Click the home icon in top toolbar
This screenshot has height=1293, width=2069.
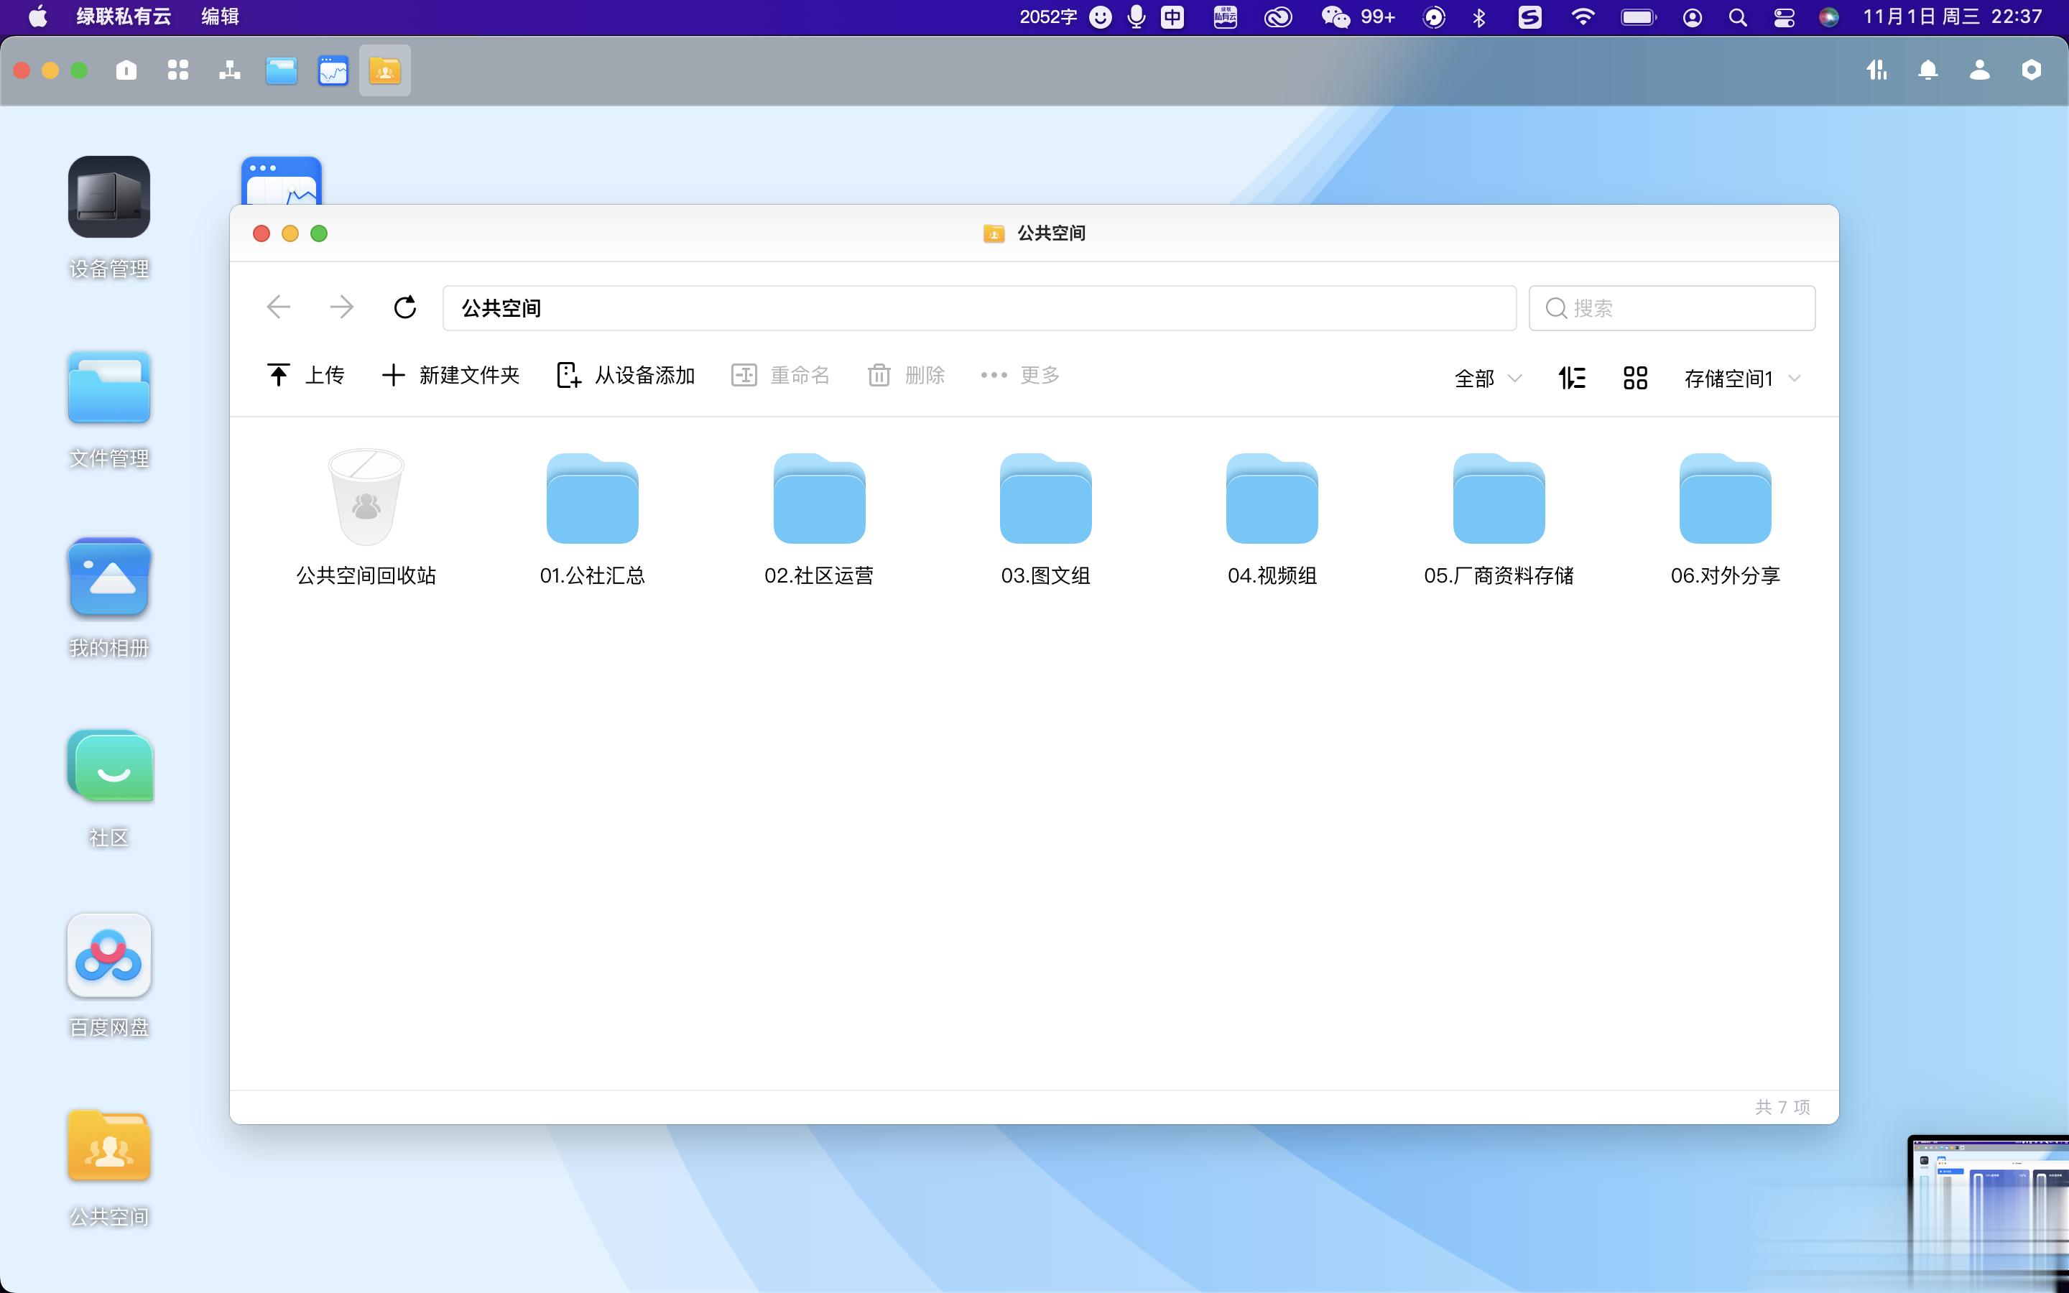coord(126,70)
